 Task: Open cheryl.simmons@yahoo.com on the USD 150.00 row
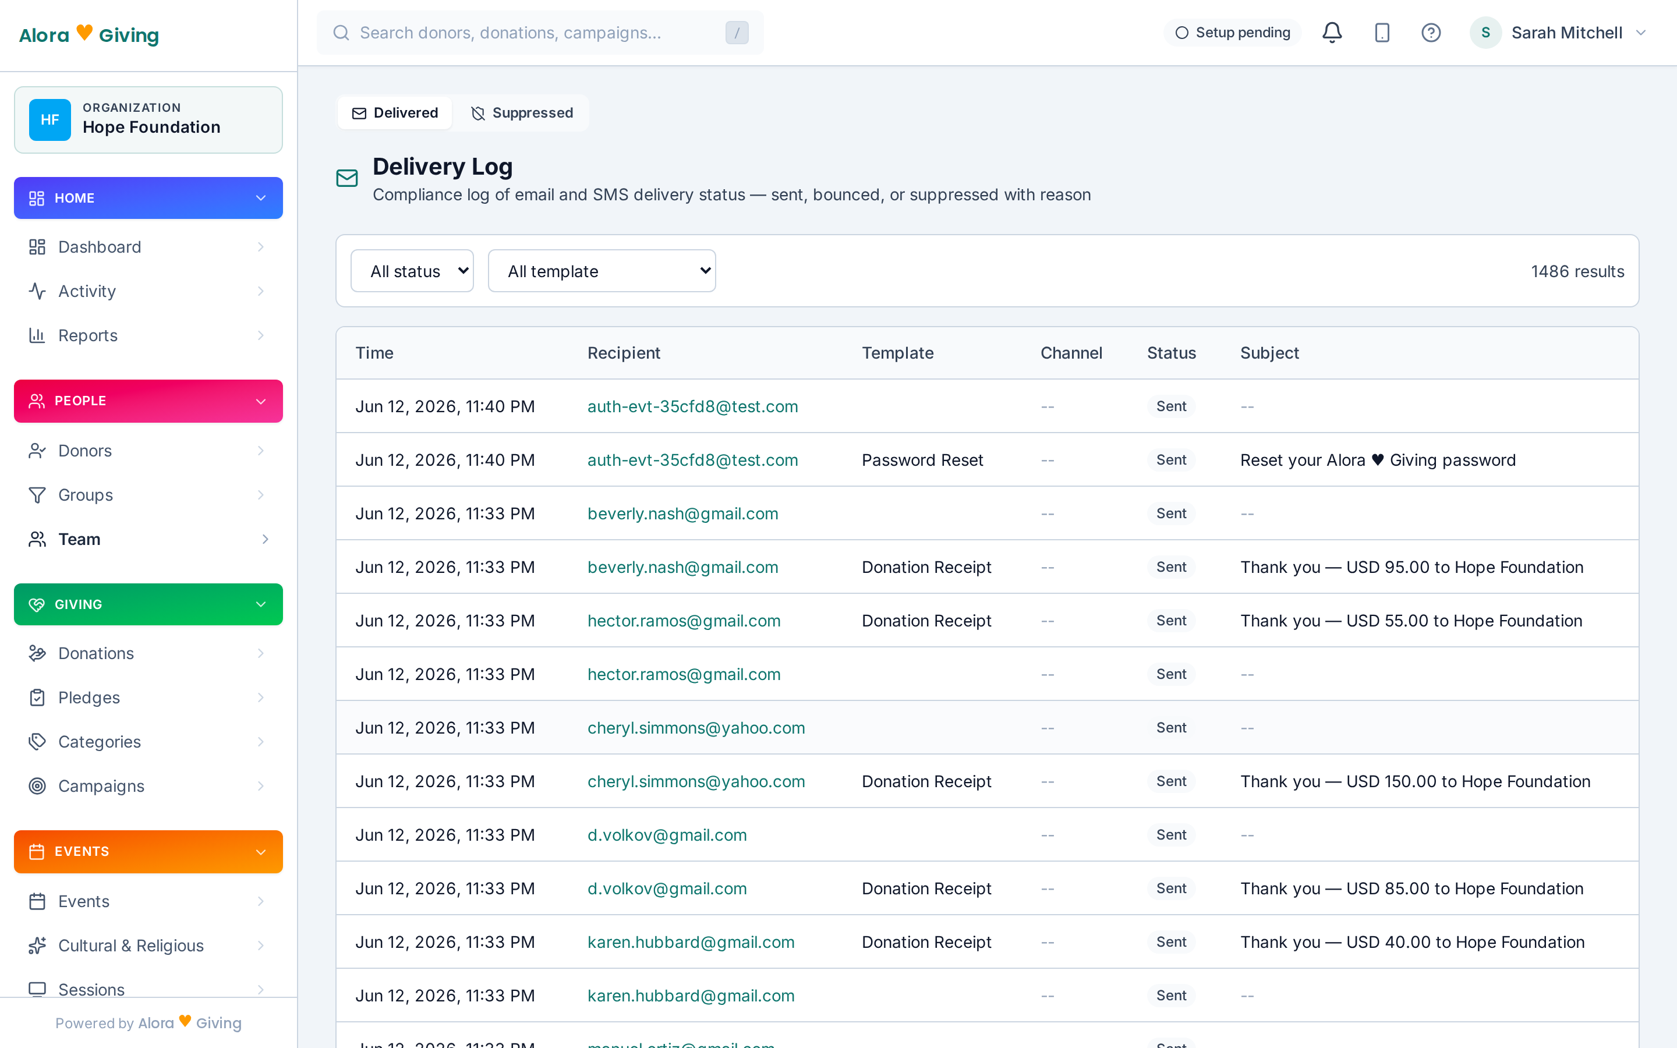[696, 781]
